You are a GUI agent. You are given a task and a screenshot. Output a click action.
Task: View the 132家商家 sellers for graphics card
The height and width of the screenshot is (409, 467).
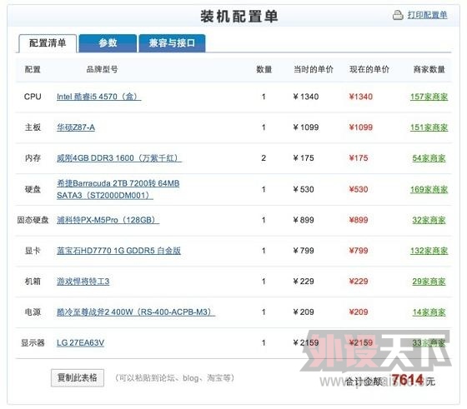[429, 251]
